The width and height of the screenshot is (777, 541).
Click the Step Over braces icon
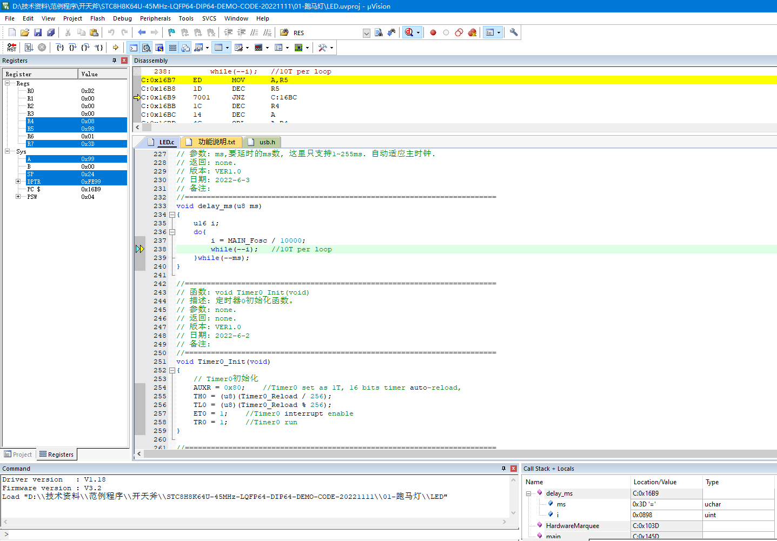point(73,48)
